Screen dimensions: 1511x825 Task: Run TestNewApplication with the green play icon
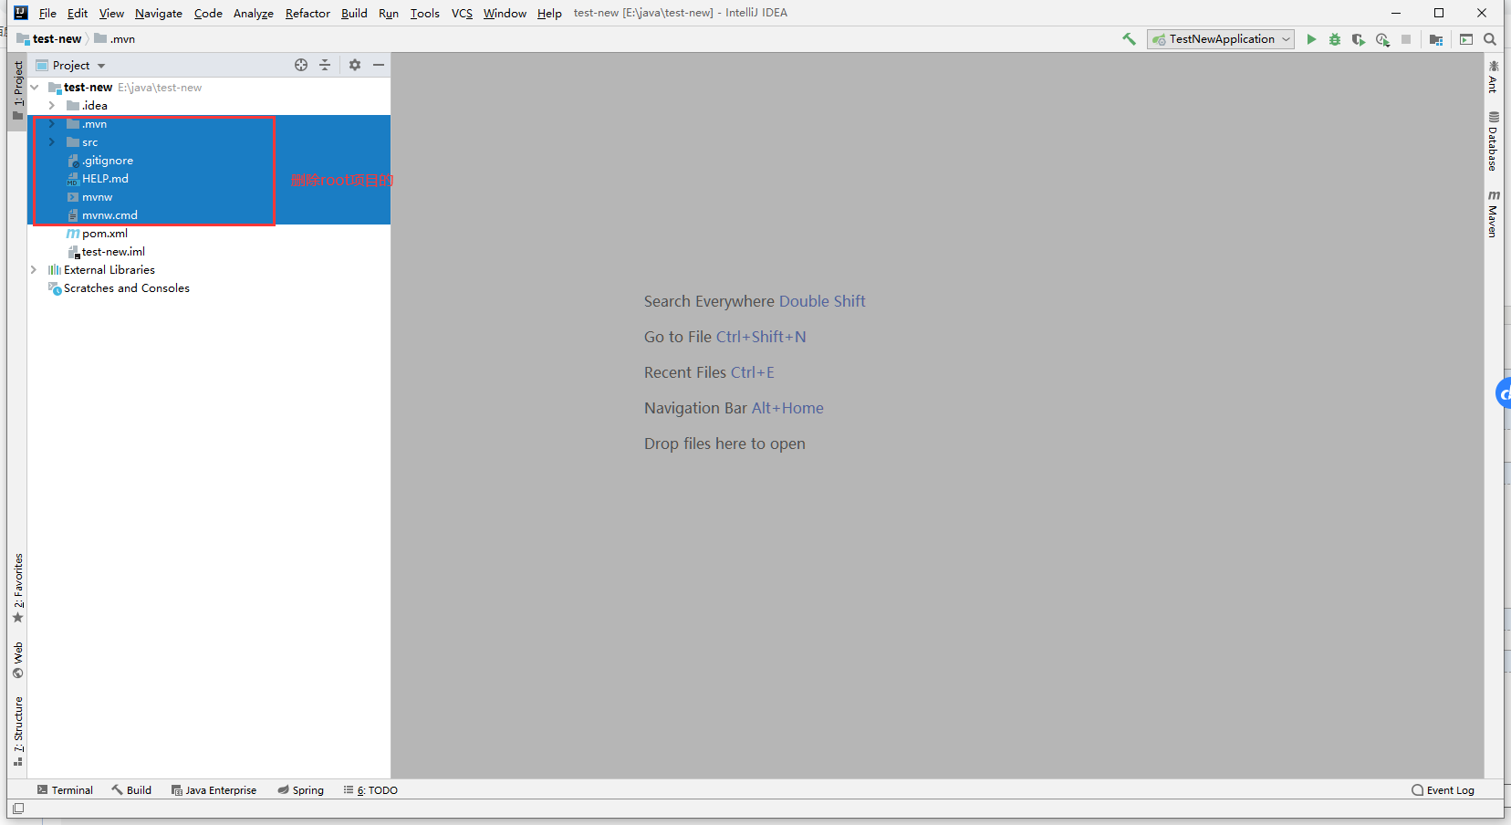tap(1311, 39)
